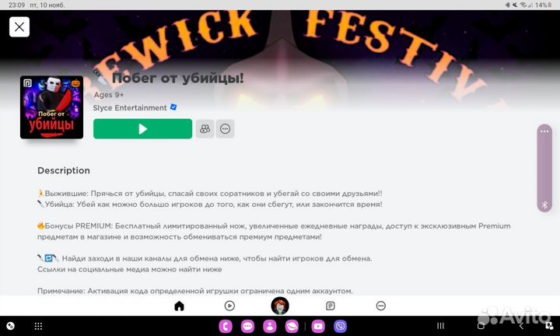The width and height of the screenshot is (560, 336).
Task: Launch the Viber app from the taskbar
Action: (341, 326)
